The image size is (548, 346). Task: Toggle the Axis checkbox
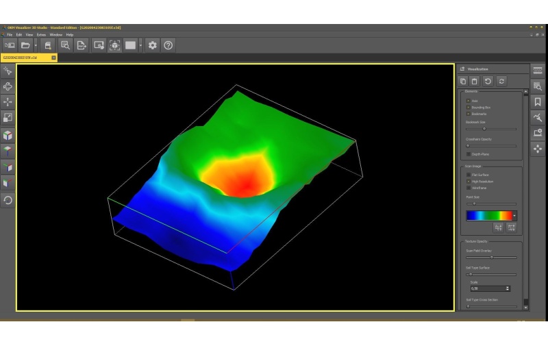(x=469, y=101)
